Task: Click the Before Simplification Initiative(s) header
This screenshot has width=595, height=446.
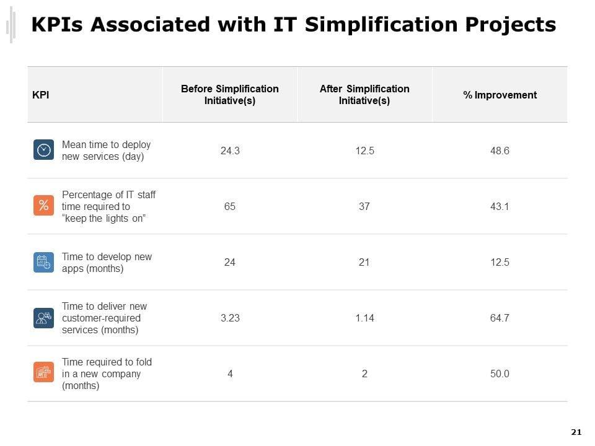Action: click(x=230, y=95)
